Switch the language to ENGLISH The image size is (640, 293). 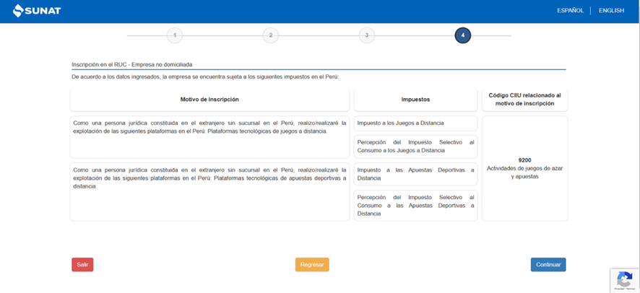coord(611,11)
